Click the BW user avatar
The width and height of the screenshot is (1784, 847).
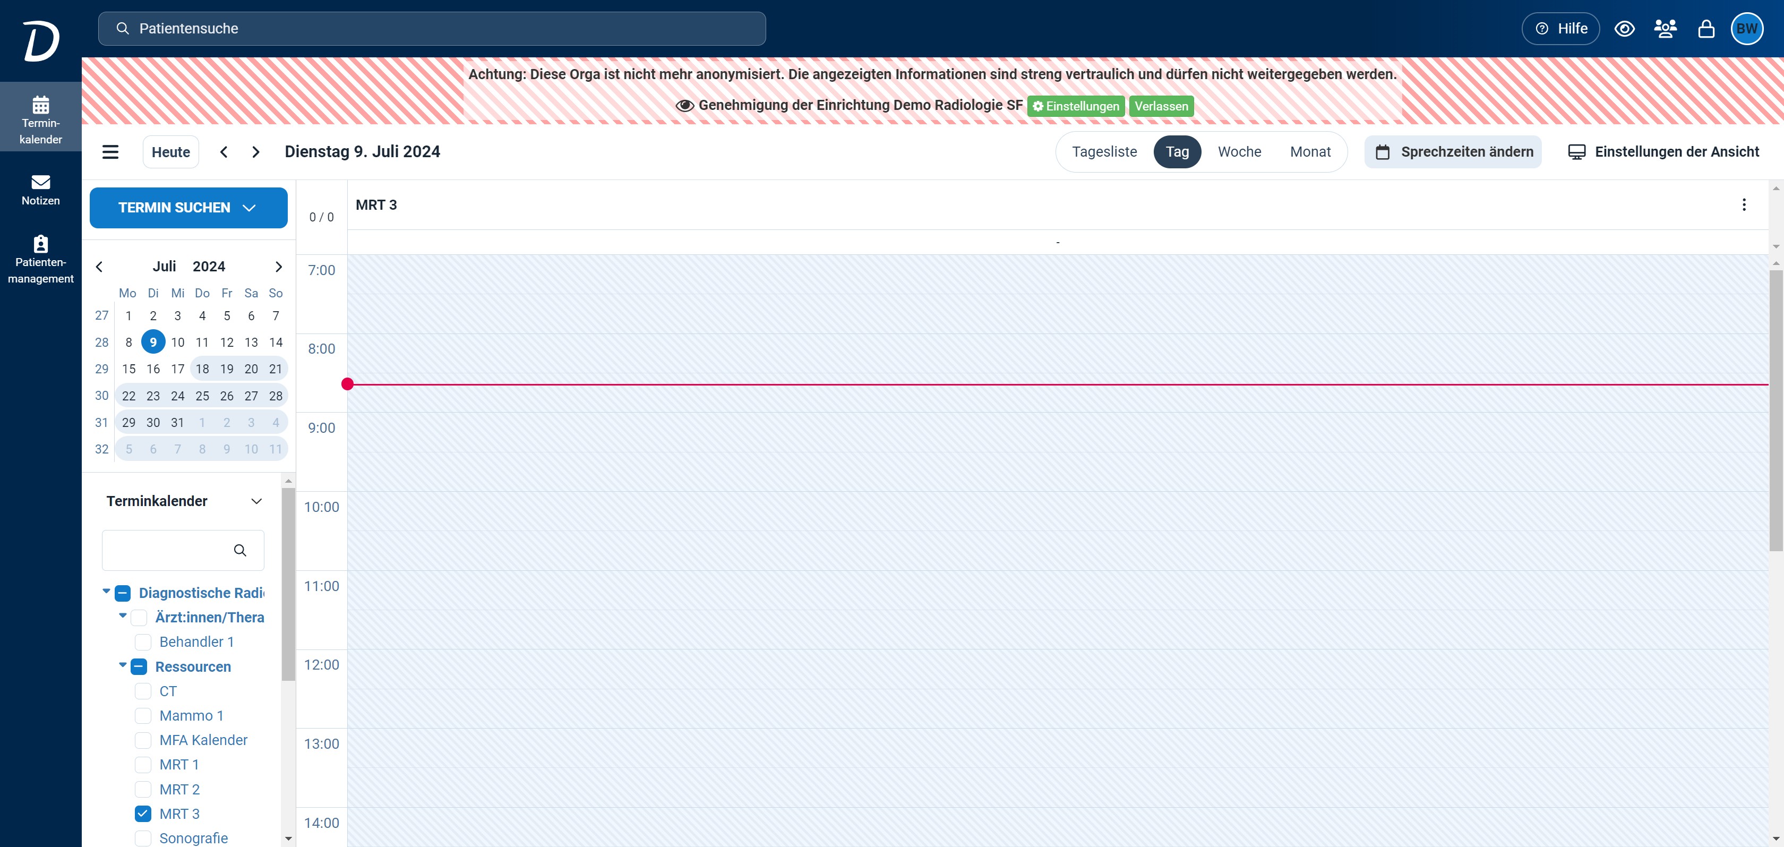coord(1747,28)
